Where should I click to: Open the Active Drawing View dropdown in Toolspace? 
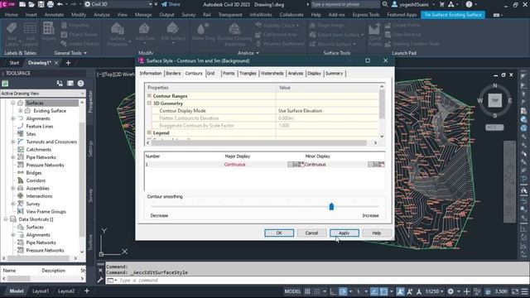pyautogui.click(x=43, y=94)
